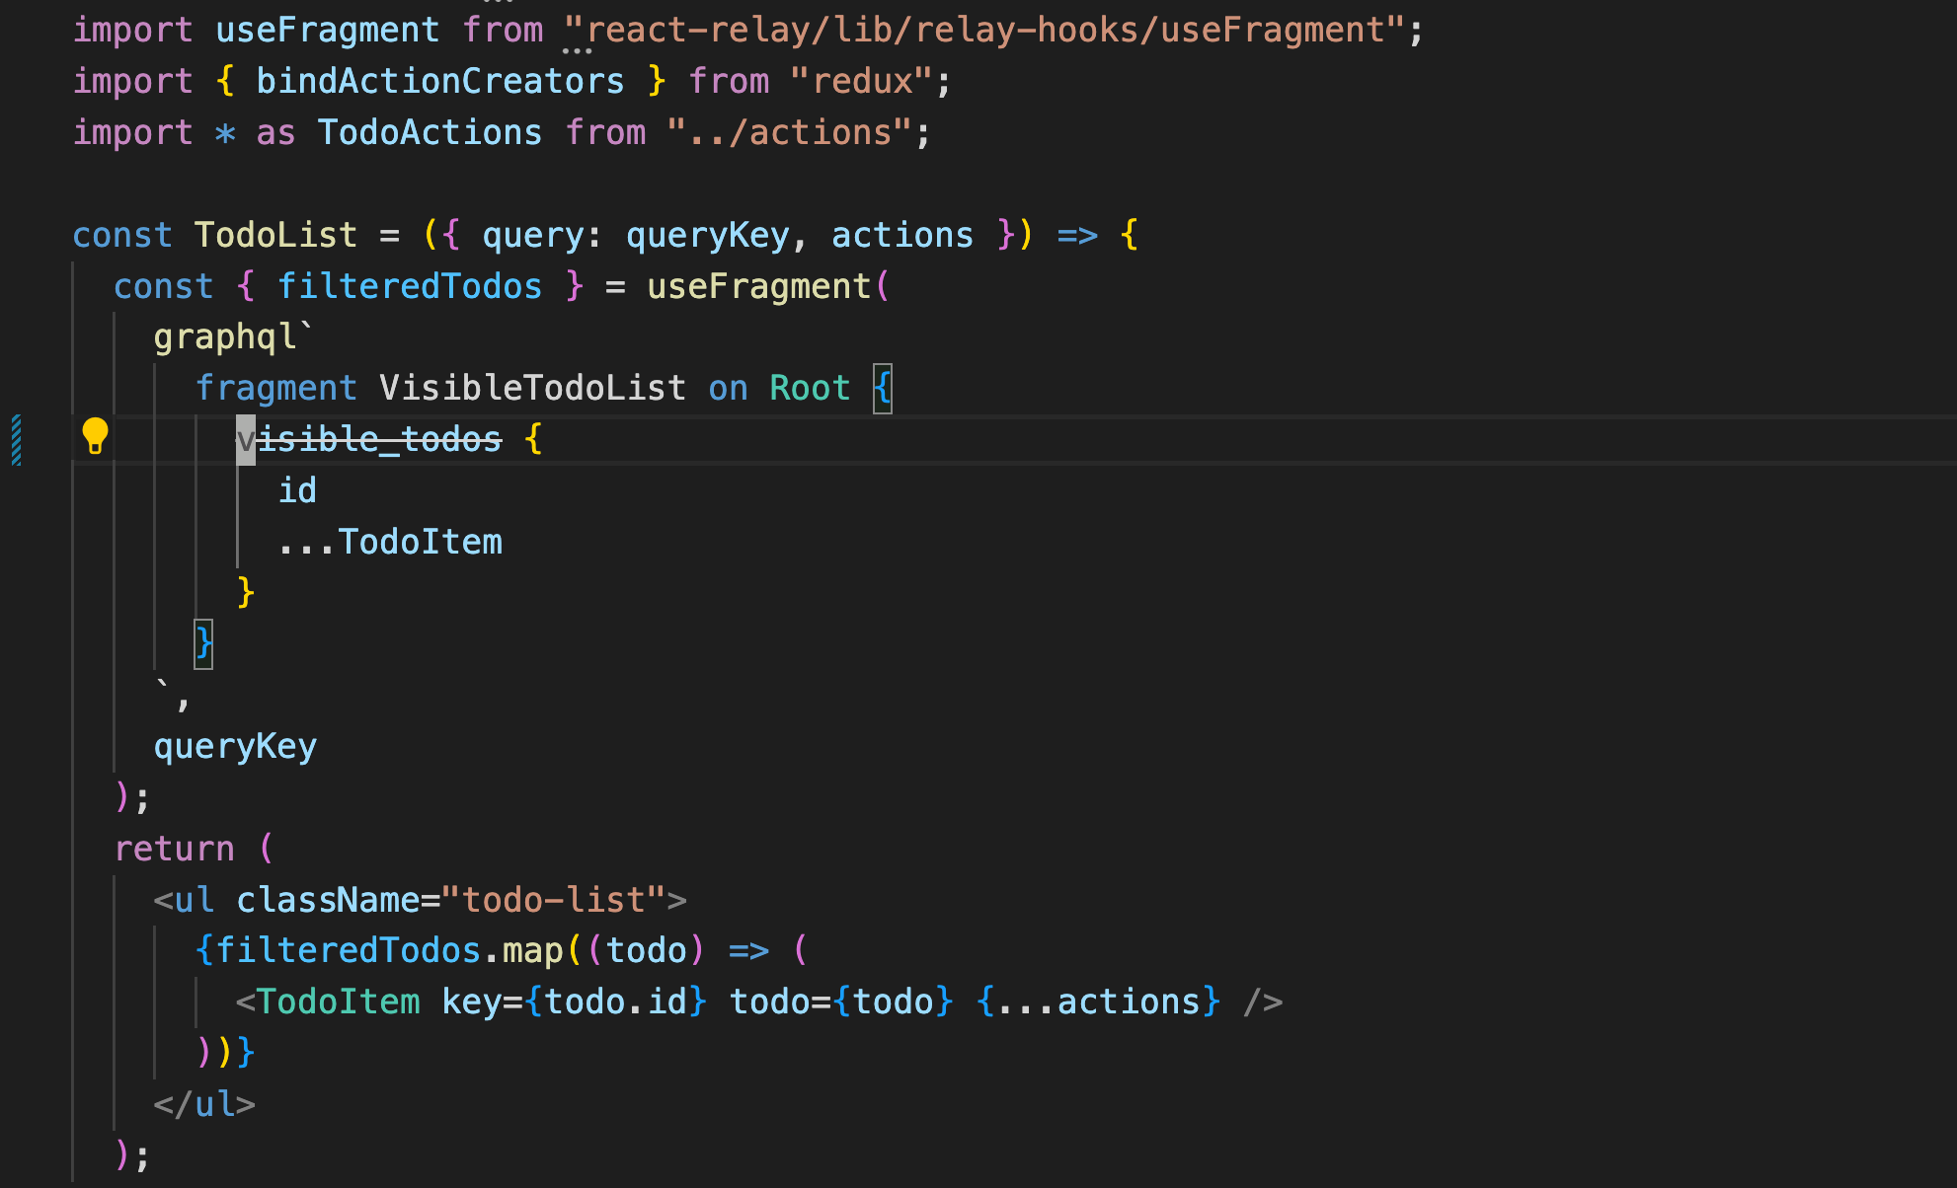
Task: Click the strikethrough visible_todos field
Action: click(369, 439)
